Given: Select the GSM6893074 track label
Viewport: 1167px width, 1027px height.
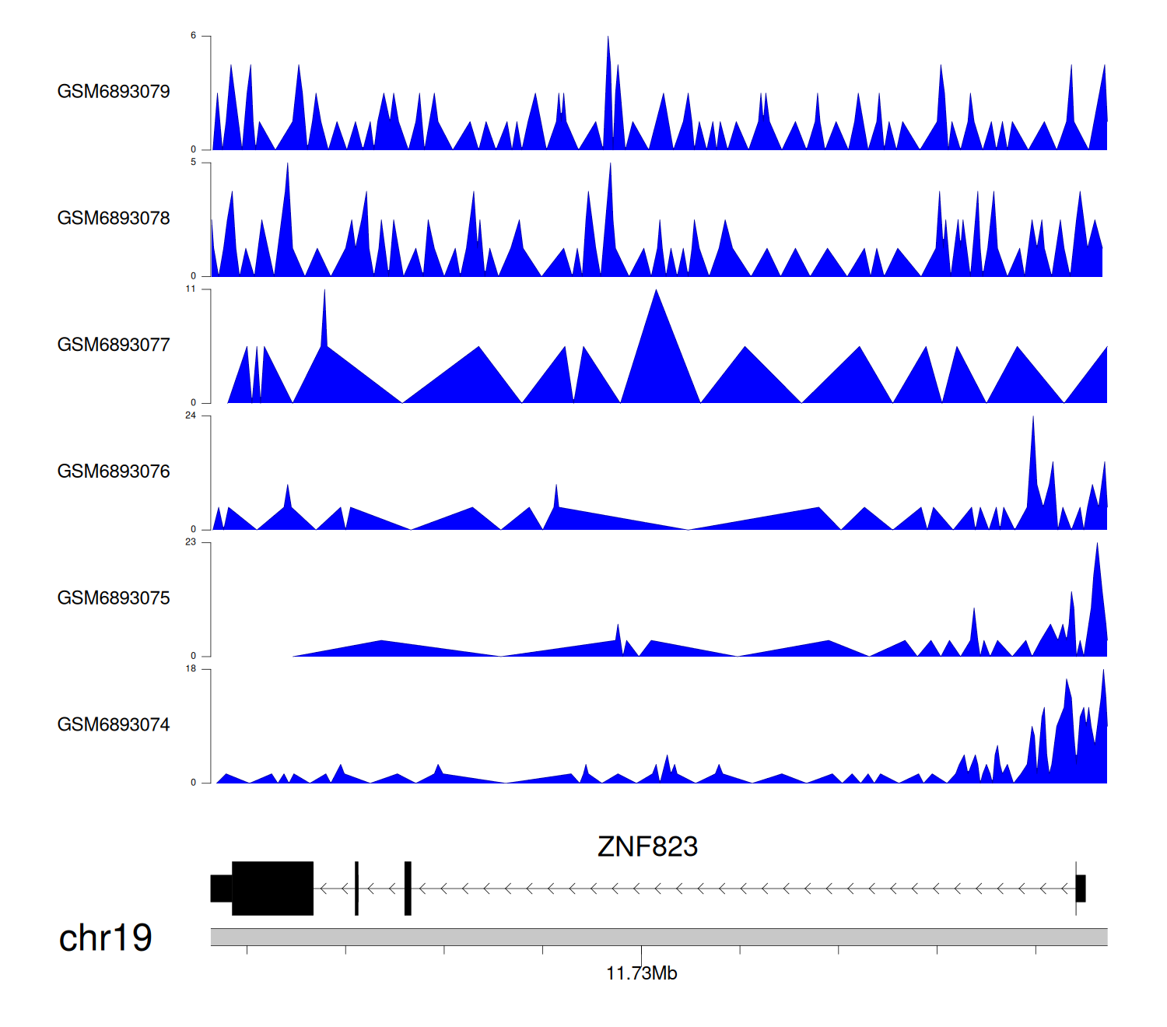Looking at the screenshot, I should [114, 725].
